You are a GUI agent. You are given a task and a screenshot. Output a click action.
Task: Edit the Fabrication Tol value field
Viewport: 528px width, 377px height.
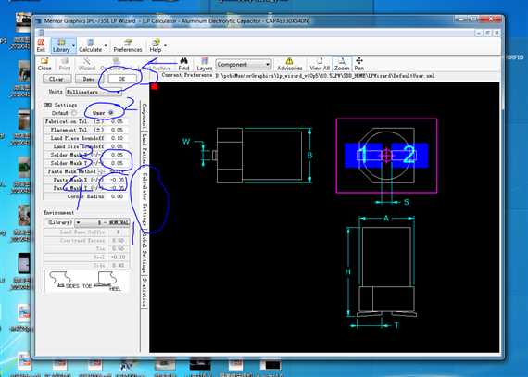118,121
